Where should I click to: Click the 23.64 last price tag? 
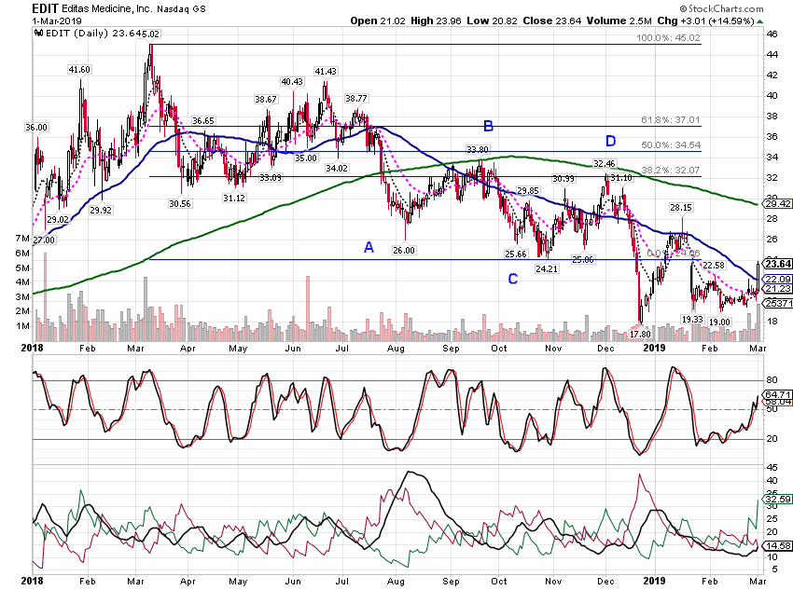click(x=778, y=264)
